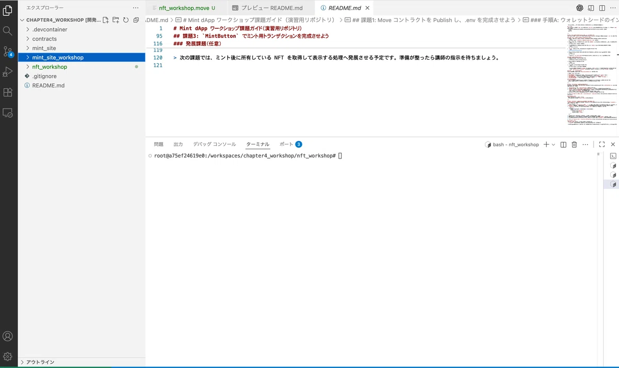Open markdown preview to the side
Screen dimensions: 619x368
point(590,8)
